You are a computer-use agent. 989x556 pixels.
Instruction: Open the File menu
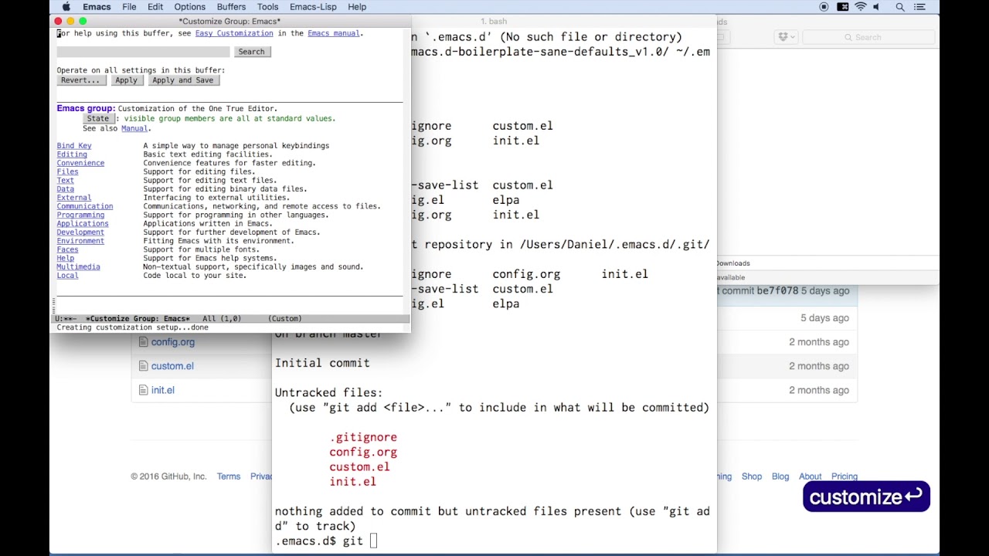[129, 7]
